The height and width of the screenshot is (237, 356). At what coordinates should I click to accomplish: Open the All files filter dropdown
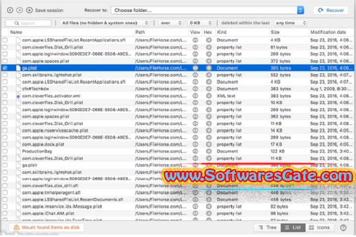coord(105,23)
